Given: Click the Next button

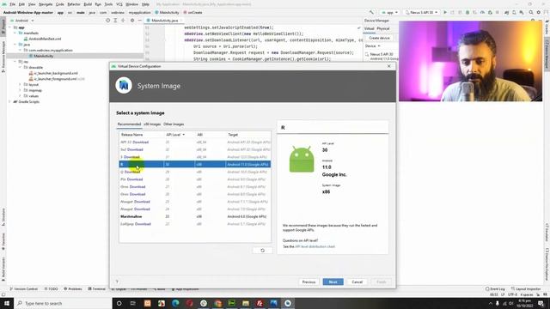Looking at the screenshot, I should (333, 282).
